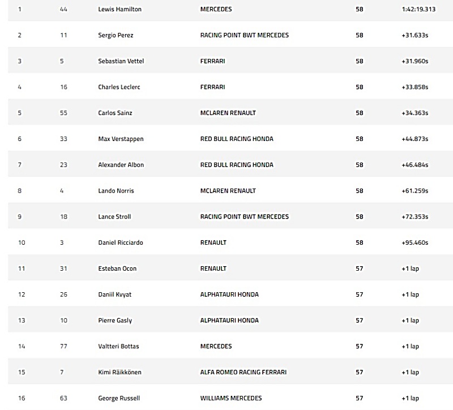The height and width of the screenshot is (410, 453).
Task: Click Lando Norris in position 8
Action: click(116, 191)
